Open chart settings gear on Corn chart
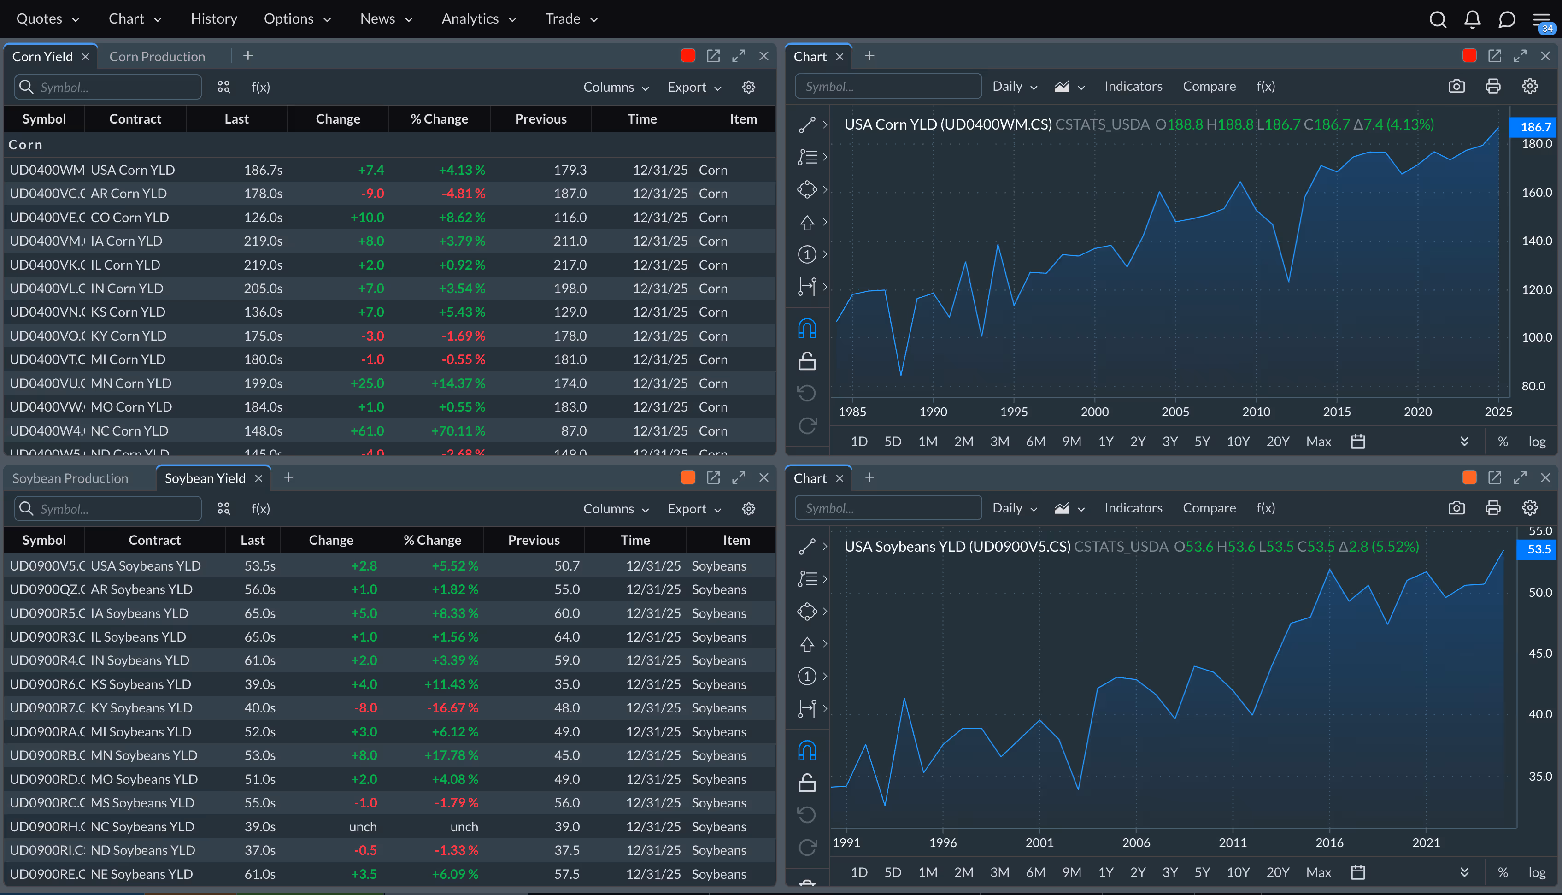 [x=1530, y=86]
